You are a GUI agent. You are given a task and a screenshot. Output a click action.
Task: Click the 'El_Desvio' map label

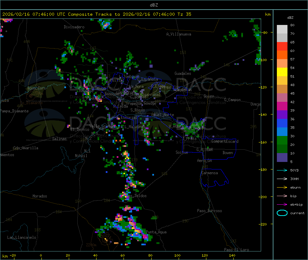[x=80, y=129]
